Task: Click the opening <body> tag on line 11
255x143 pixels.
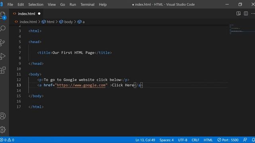Action: pyautogui.click(x=35, y=74)
